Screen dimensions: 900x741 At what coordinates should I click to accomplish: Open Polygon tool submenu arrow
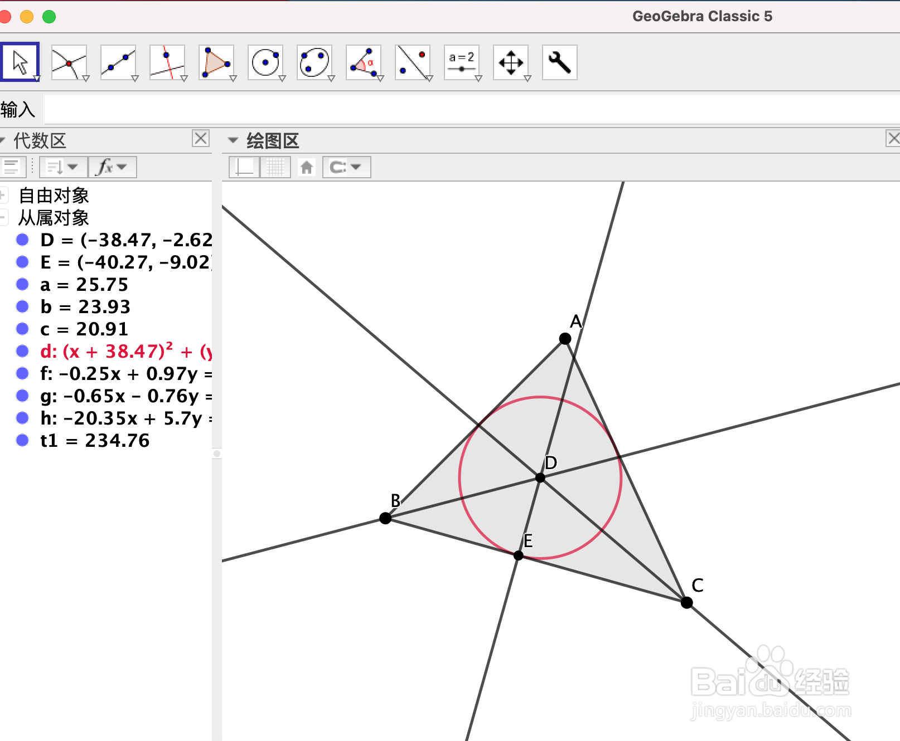233,79
